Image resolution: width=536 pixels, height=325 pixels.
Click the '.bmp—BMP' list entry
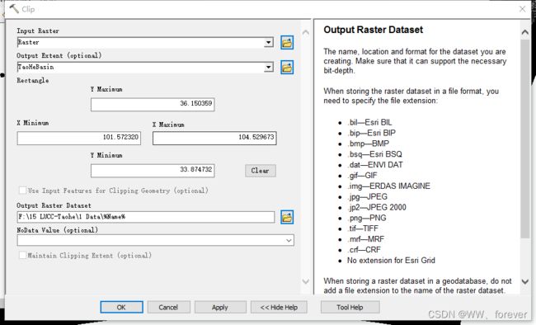pos(368,144)
